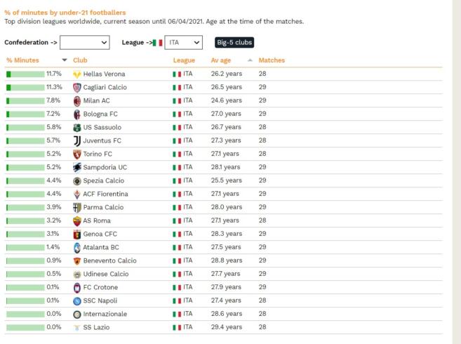
Task: Sort table by Matches column header
Action: point(272,60)
